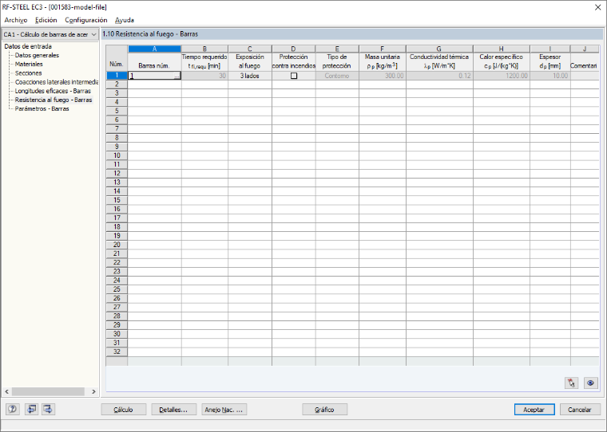The image size is (607, 432).
Task: Toggle the eye view mode icon
Action: tap(590, 383)
